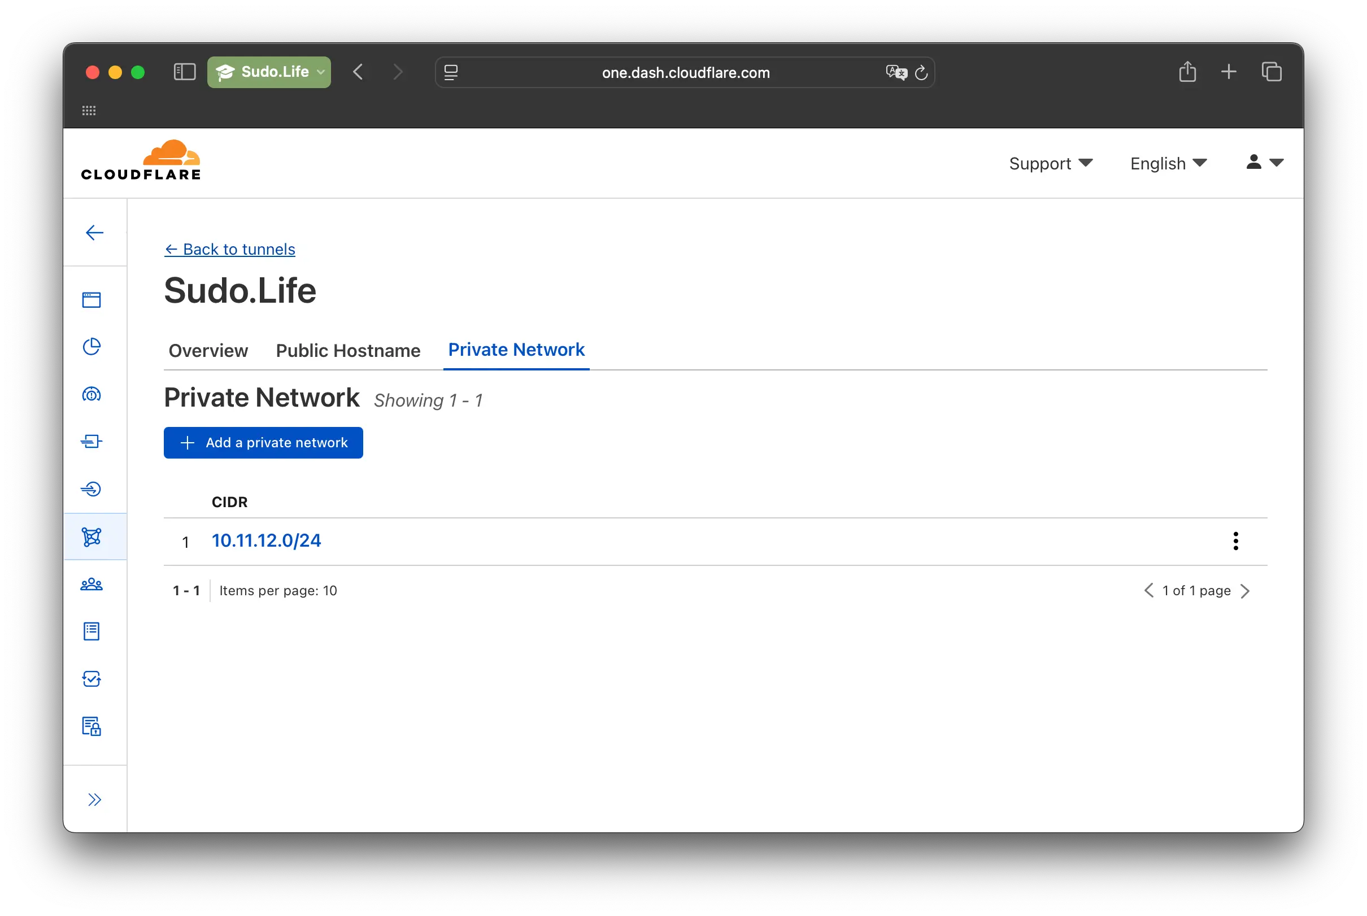This screenshot has width=1367, height=916.
Task: Click Safari share icon
Action: point(1187,72)
